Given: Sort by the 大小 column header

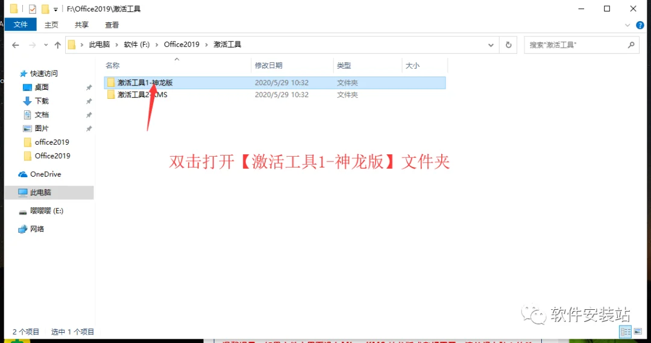Looking at the screenshot, I should [412, 66].
